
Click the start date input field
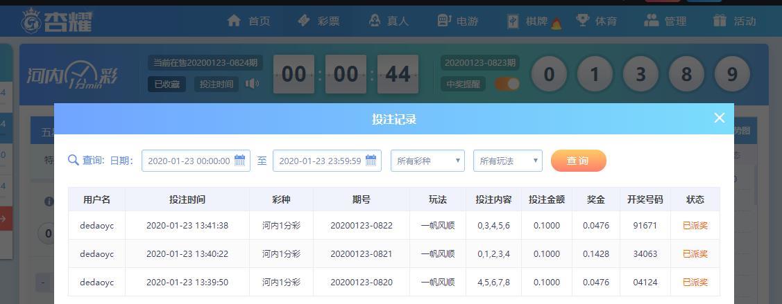point(196,161)
